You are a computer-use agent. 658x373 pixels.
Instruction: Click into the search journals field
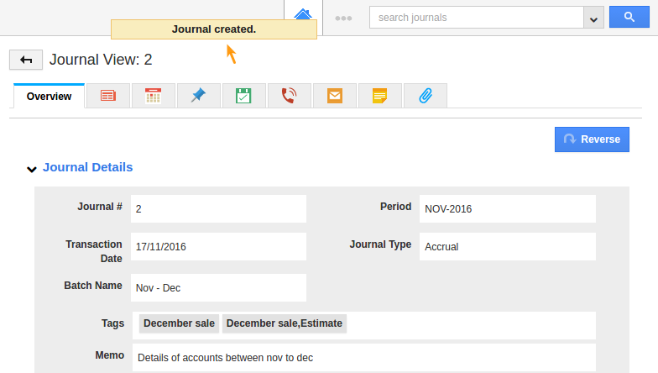point(476,18)
